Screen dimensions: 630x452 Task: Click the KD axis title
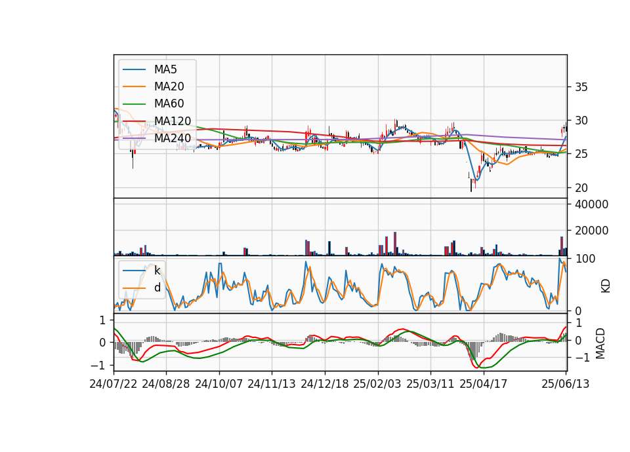click(x=606, y=286)
